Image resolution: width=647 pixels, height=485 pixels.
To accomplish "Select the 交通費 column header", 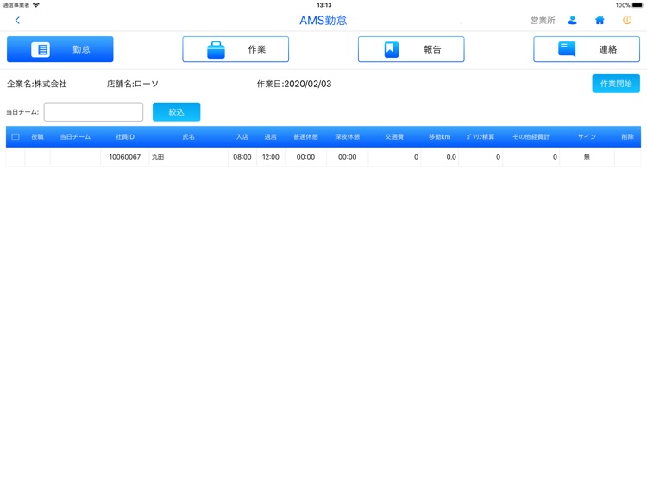I will click(x=394, y=136).
